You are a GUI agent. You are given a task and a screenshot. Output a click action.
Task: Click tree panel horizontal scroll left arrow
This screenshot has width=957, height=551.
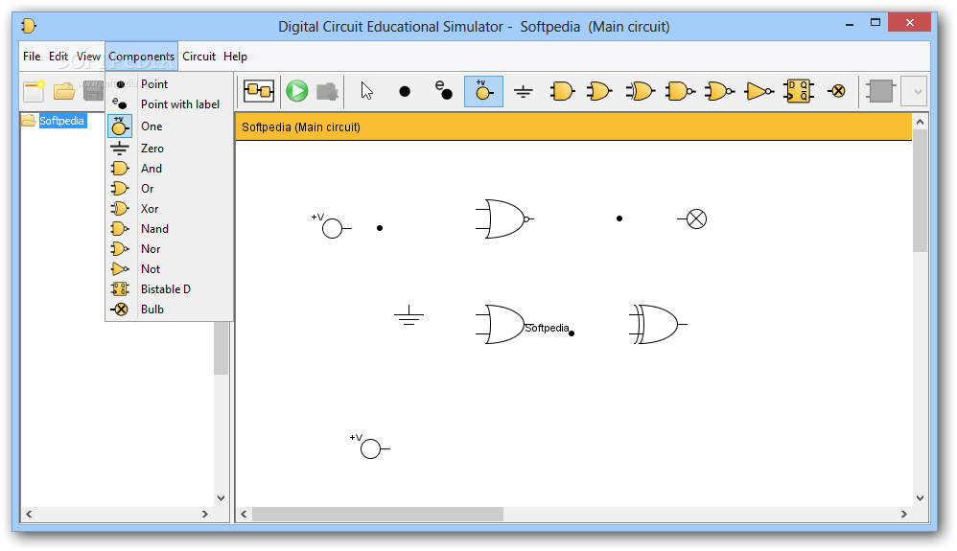point(29,514)
